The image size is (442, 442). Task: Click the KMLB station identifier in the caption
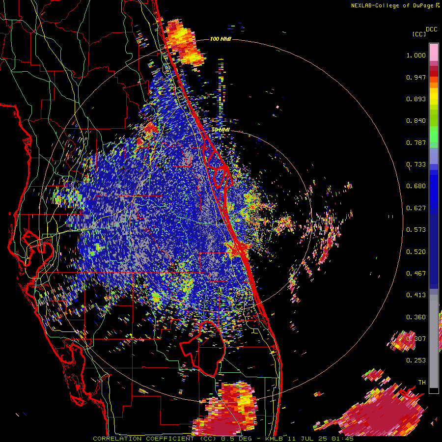pos(274,439)
